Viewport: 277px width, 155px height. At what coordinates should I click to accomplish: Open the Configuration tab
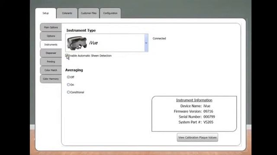click(x=110, y=13)
